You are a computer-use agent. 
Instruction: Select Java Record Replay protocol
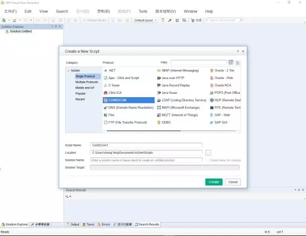pos(174,85)
